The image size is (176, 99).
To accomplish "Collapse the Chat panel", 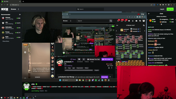I will tap(149, 13).
